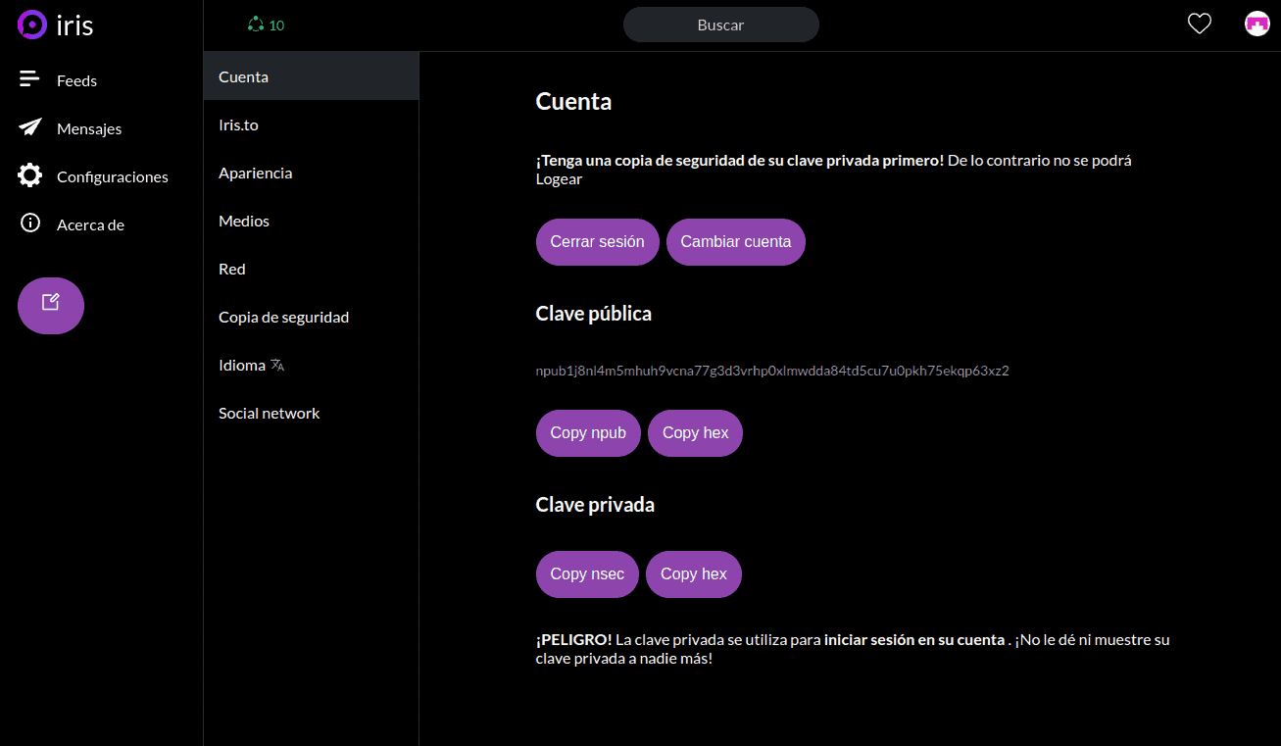Open the Iris.to settings section
The width and height of the screenshot is (1281, 746).
pyautogui.click(x=311, y=124)
